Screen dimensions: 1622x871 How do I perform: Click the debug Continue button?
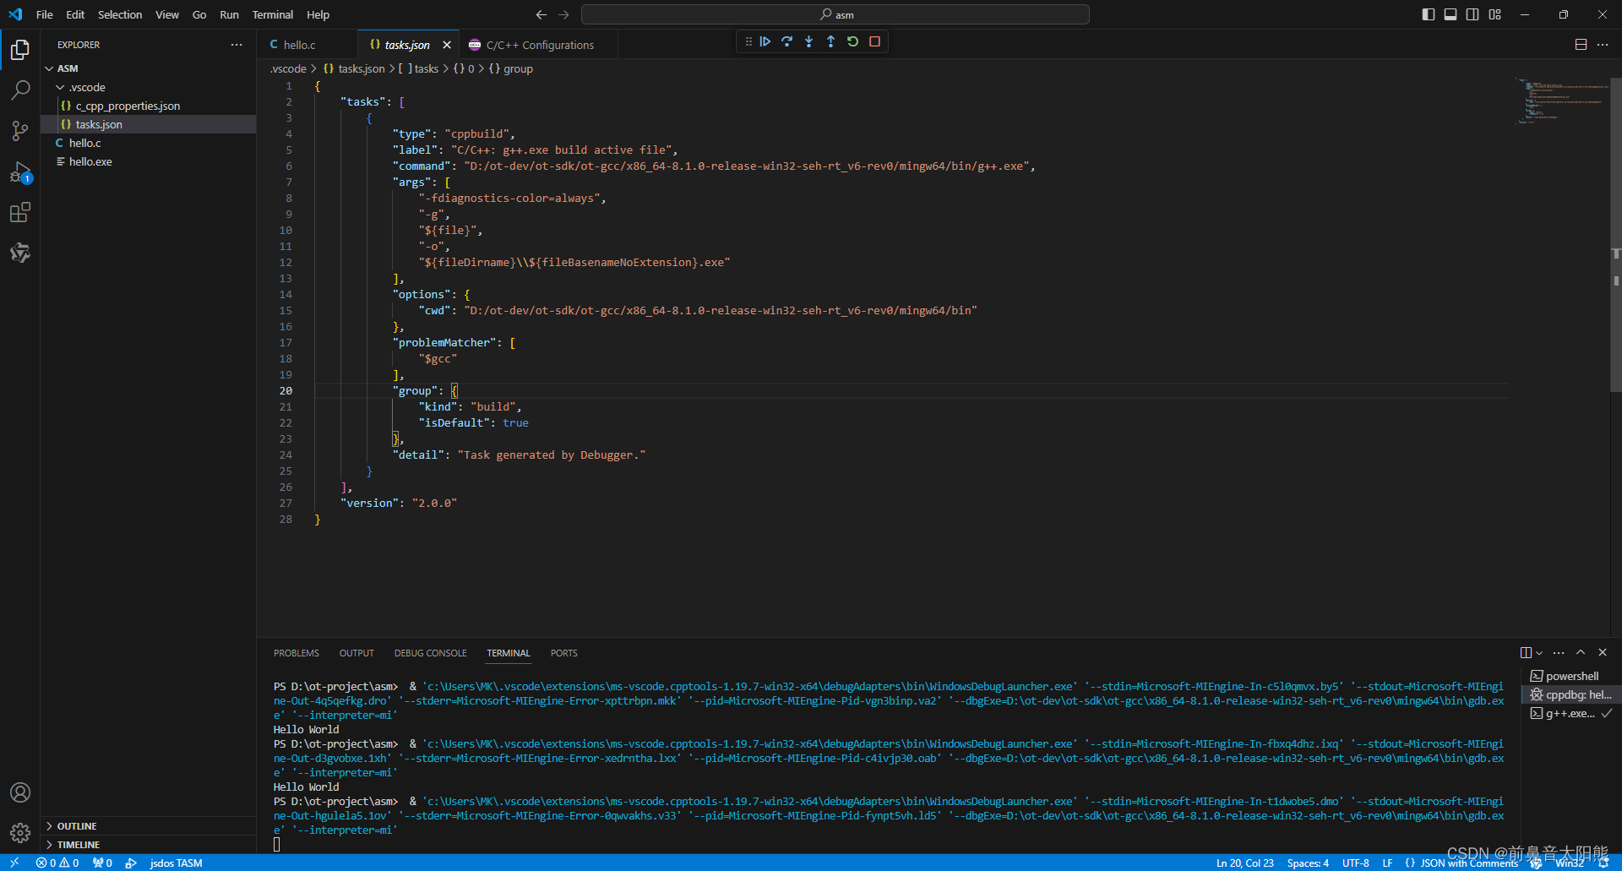[765, 41]
